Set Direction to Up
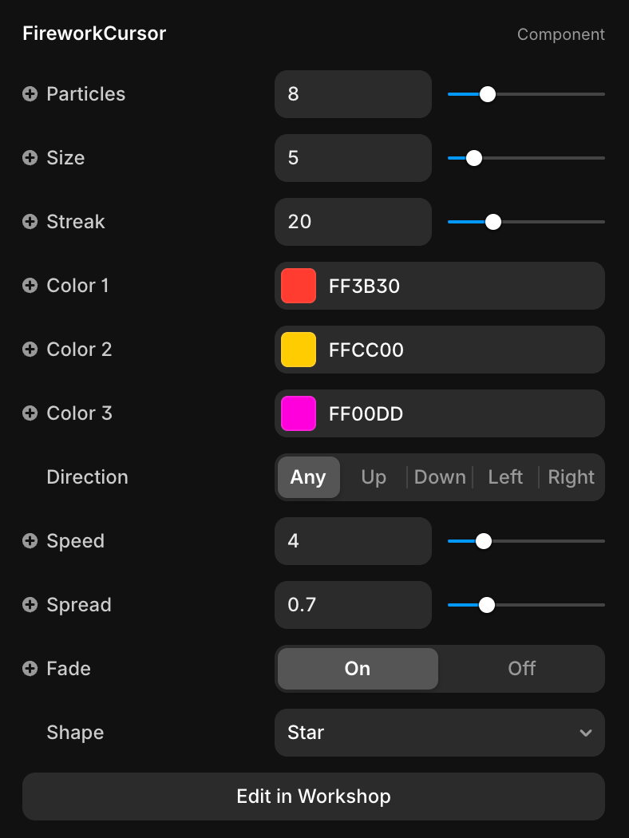Image resolution: width=629 pixels, height=838 pixels. [374, 477]
